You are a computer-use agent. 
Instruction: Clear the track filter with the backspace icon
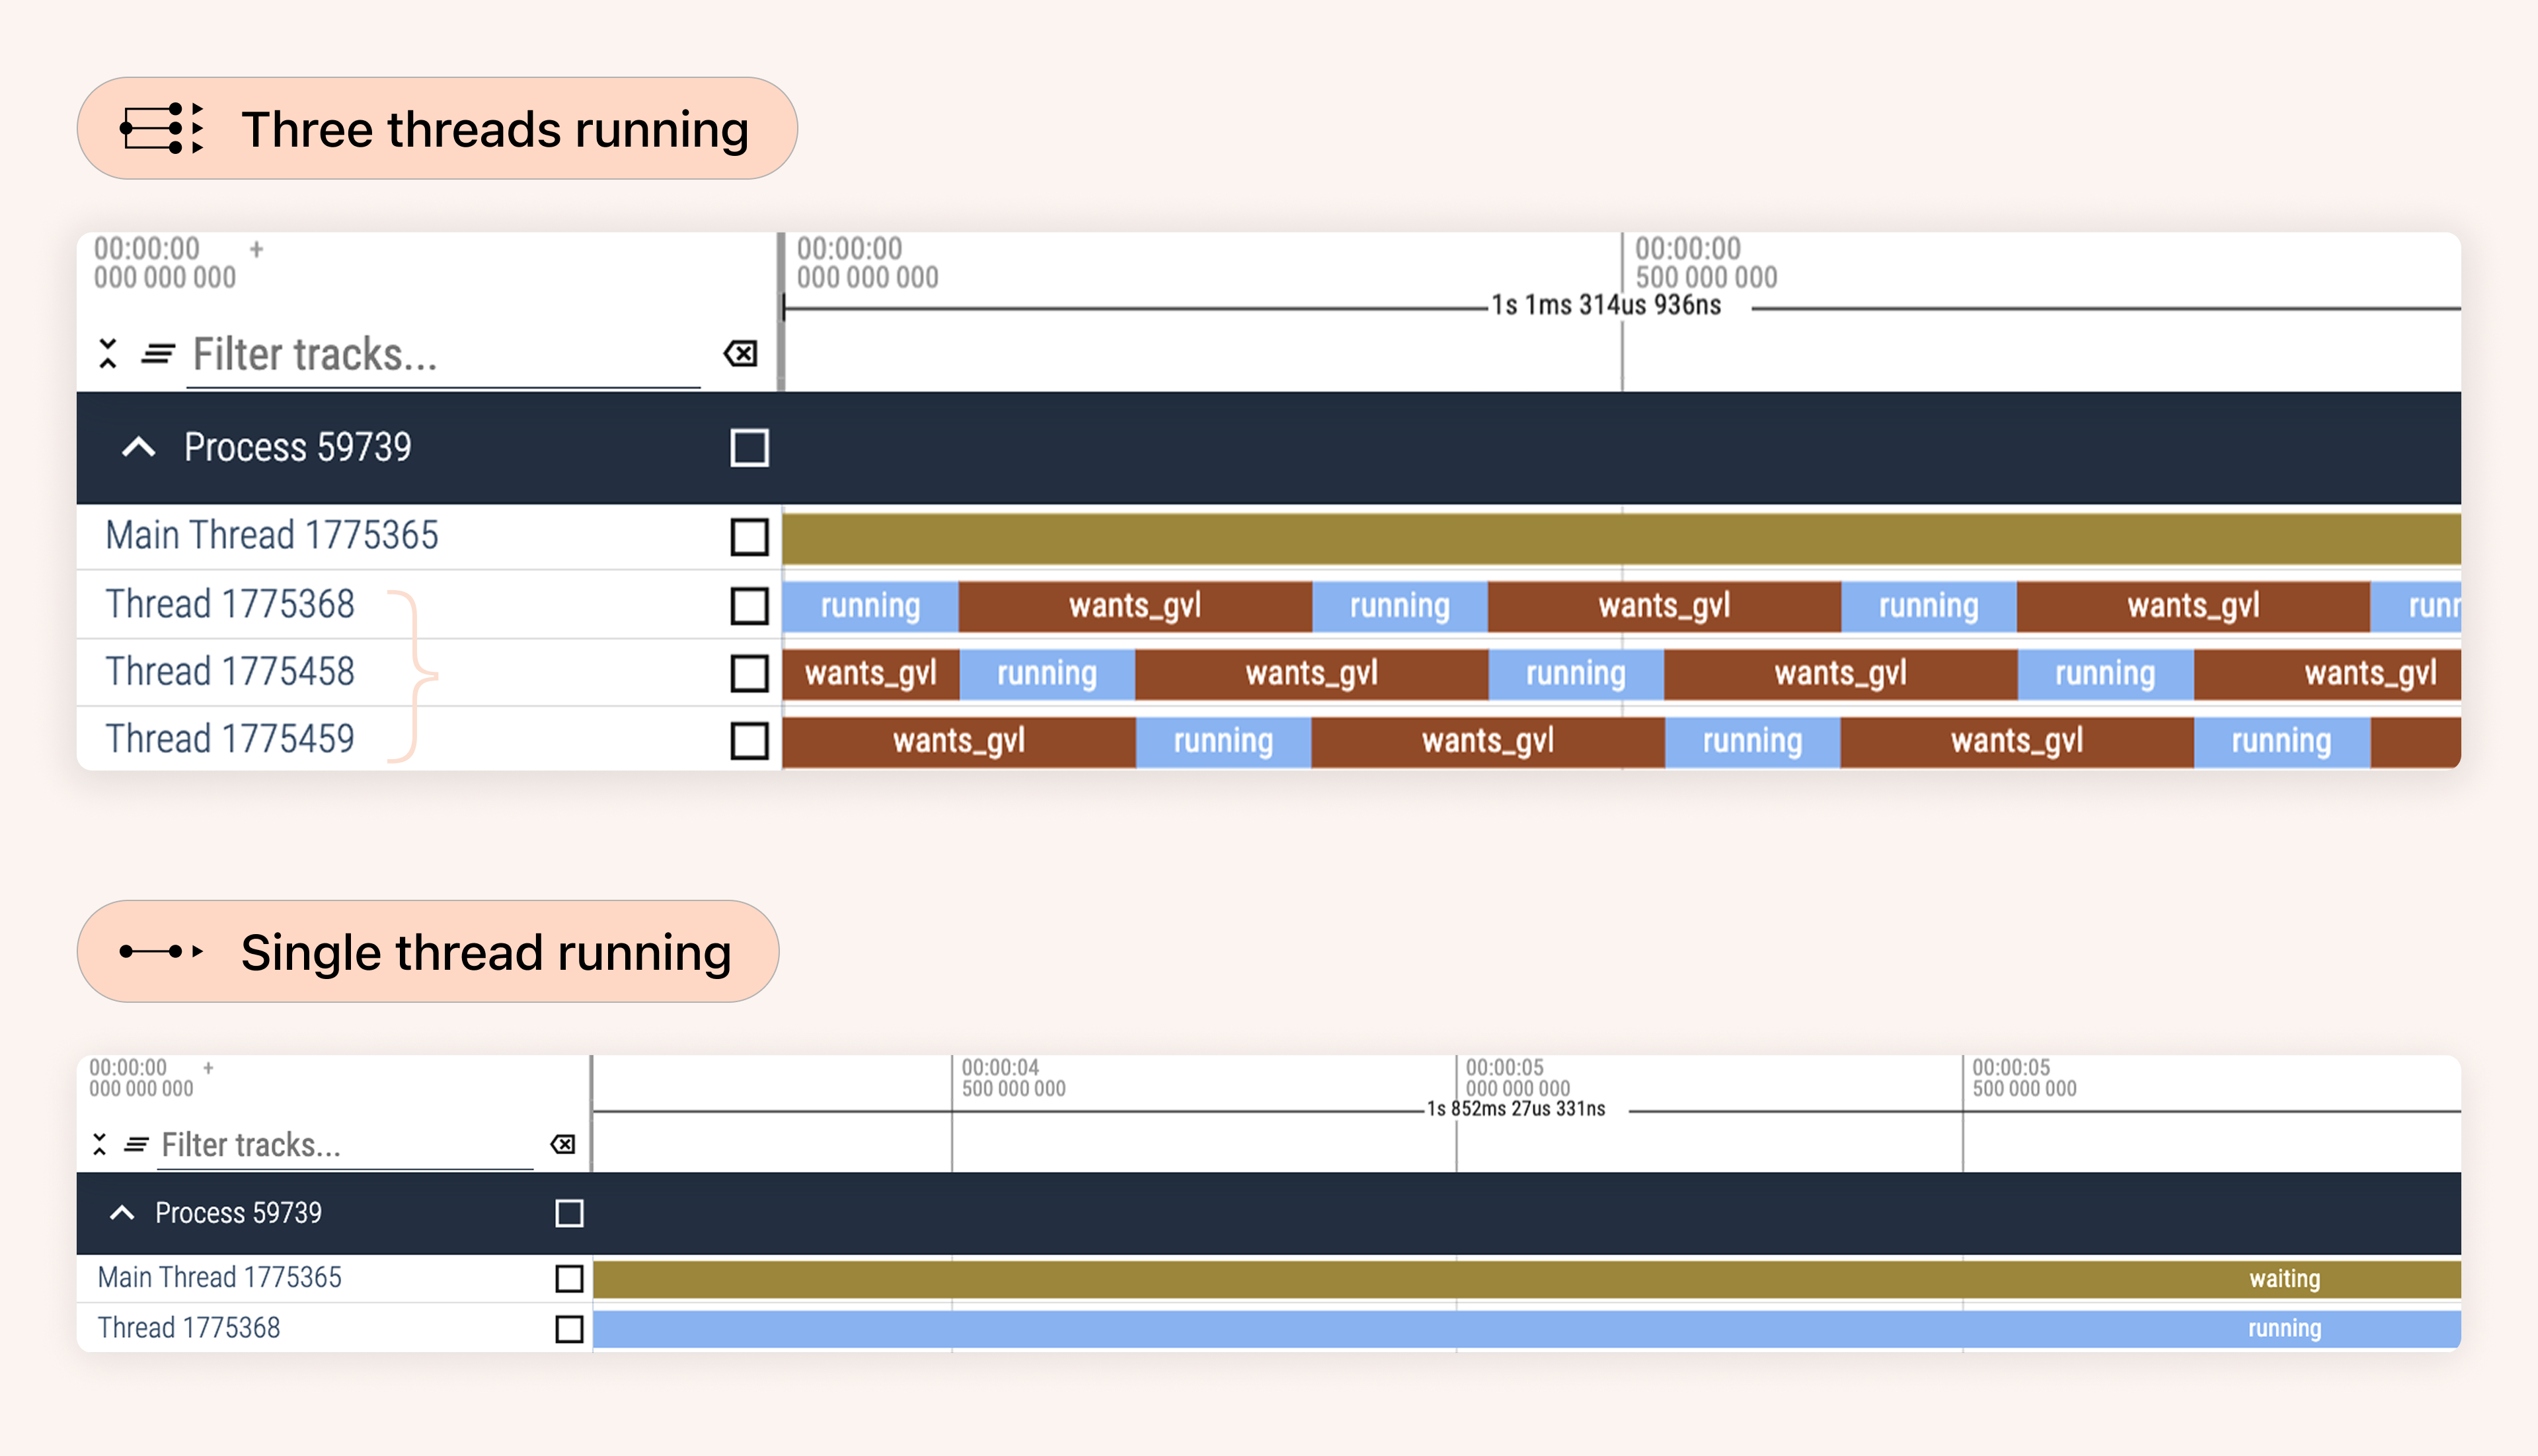click(x=740, y=353)
